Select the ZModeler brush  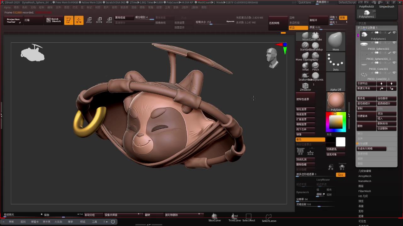coord(305,86)
